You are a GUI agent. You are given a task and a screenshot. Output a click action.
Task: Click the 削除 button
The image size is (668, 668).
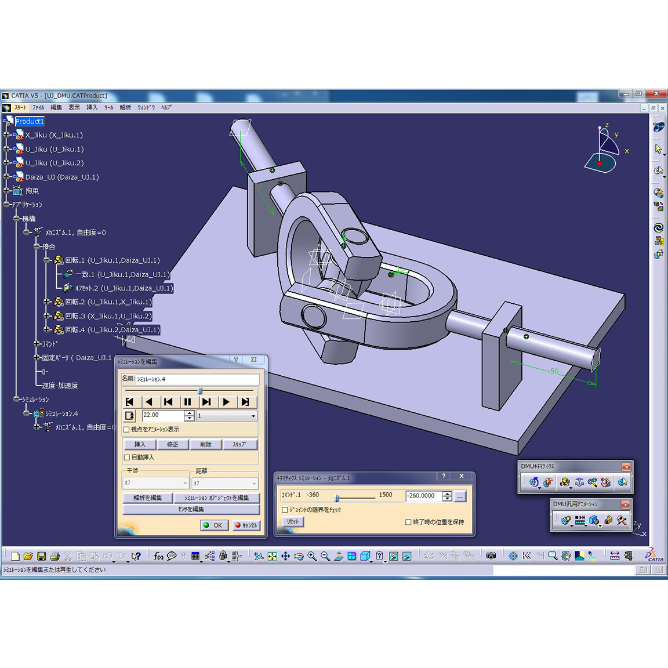pos(206,444)
